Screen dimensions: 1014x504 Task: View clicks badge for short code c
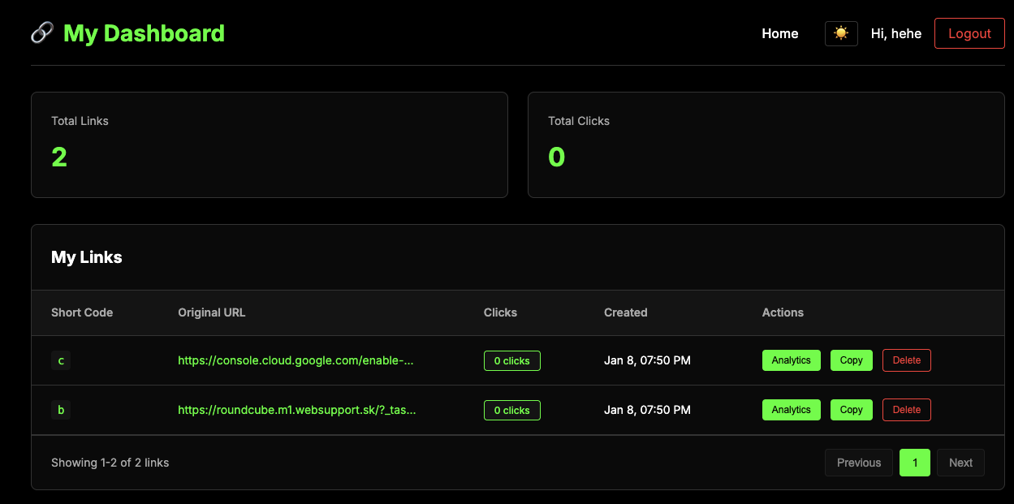[511, 360]
